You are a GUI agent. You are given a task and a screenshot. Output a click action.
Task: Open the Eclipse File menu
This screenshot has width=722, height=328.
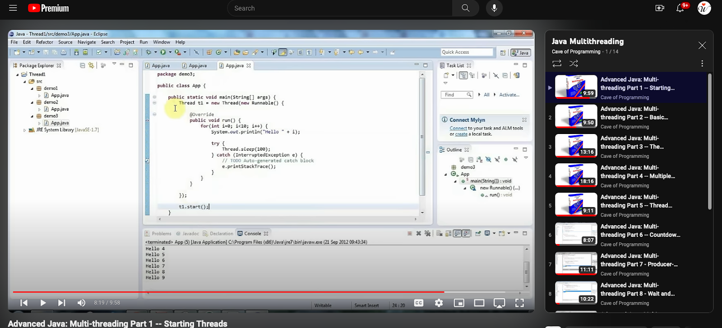coord(14,42)
